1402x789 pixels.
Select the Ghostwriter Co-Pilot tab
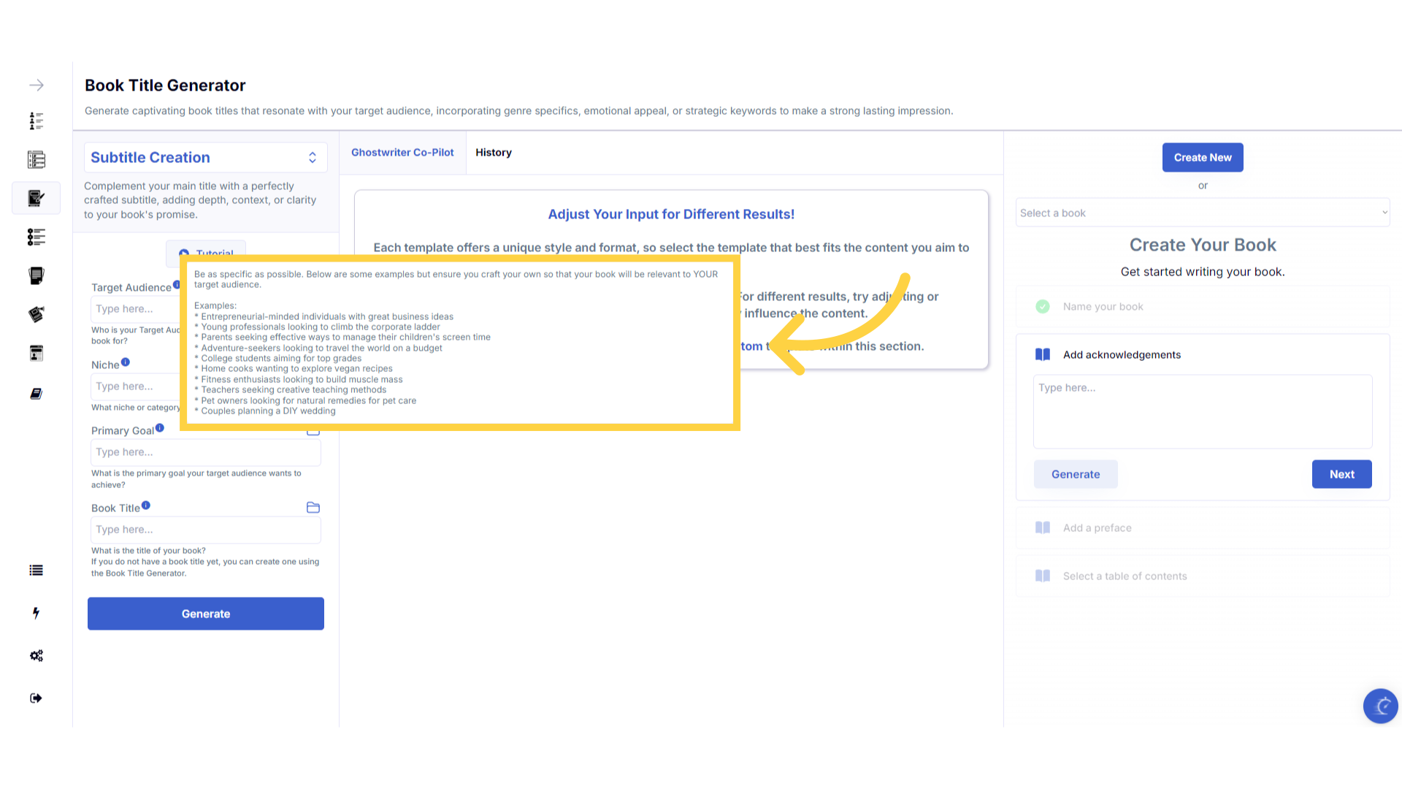point(402,153)
